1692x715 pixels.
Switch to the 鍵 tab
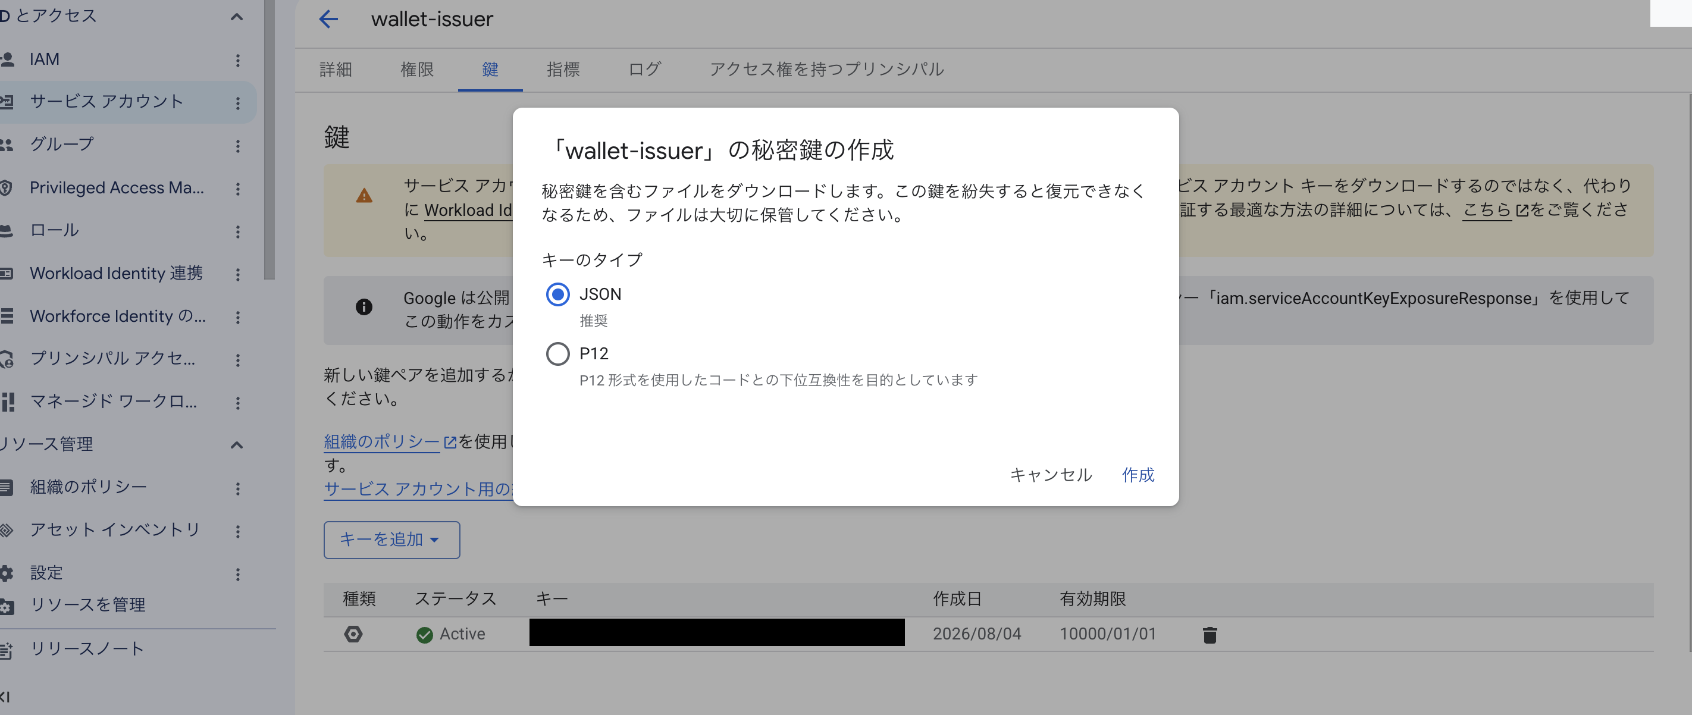(x=490, y=69)
